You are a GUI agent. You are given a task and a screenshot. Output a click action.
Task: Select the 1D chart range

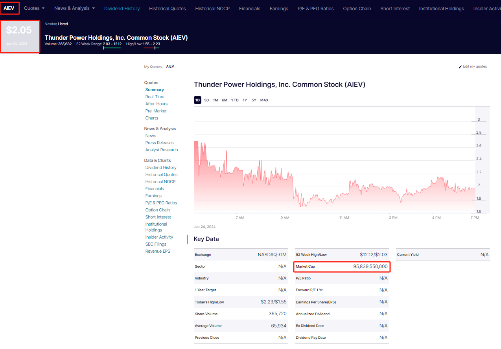(197, 100)
